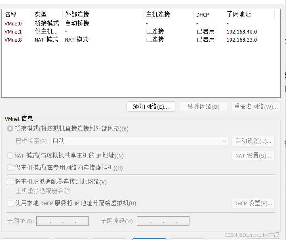Toggle 使用本地 DHCP 服务 checkbox
The height and width of the screenshot is (240, 286).
(x=10, y=203)
